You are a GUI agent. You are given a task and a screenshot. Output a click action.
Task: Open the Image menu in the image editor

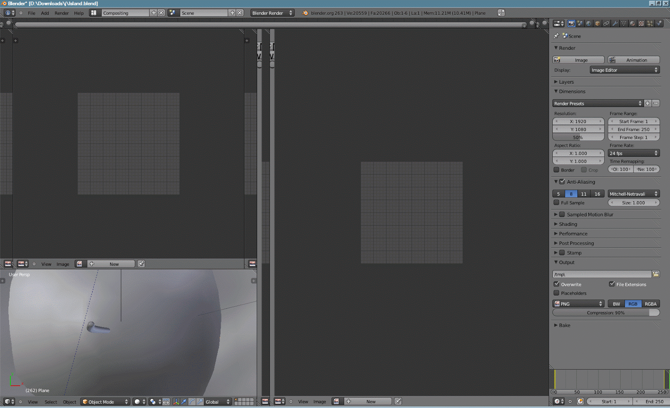(x=63, y=264)
